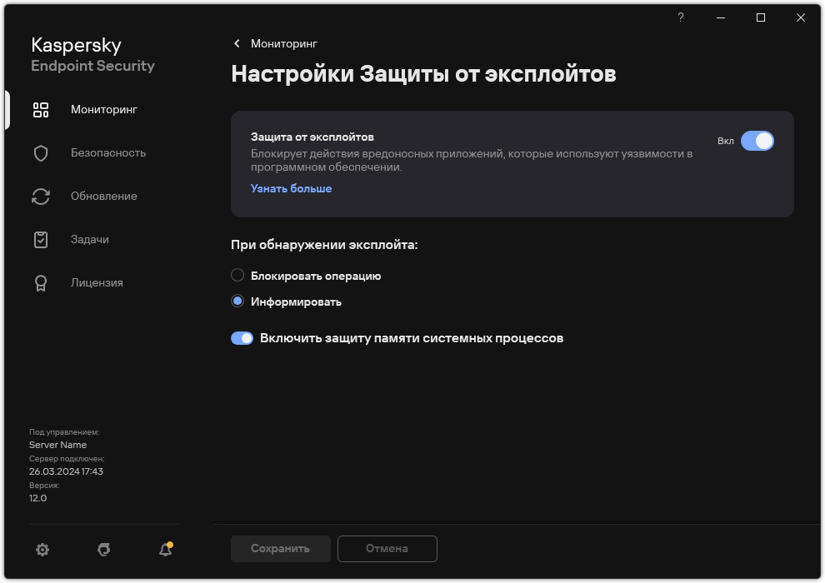Click the notifications bell icon

point(164,550)
